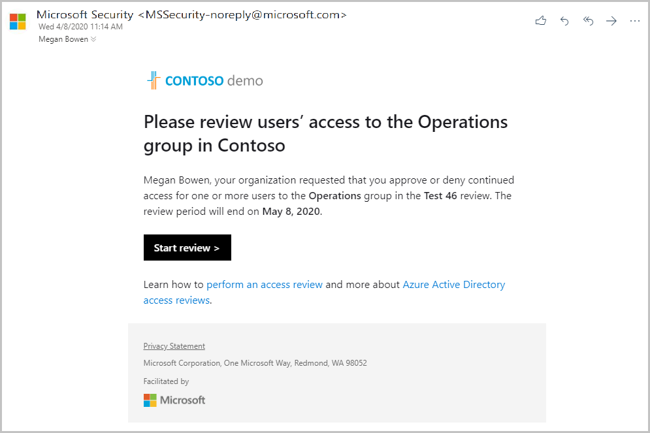Select the Facilitated by footer text
650x433 pixels.
click(166, 381)
